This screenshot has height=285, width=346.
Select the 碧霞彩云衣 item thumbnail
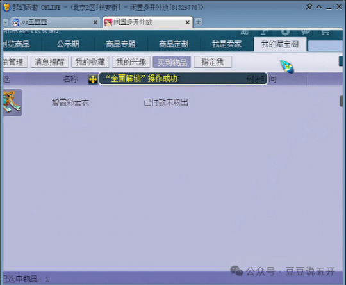[x=12, y=102]
